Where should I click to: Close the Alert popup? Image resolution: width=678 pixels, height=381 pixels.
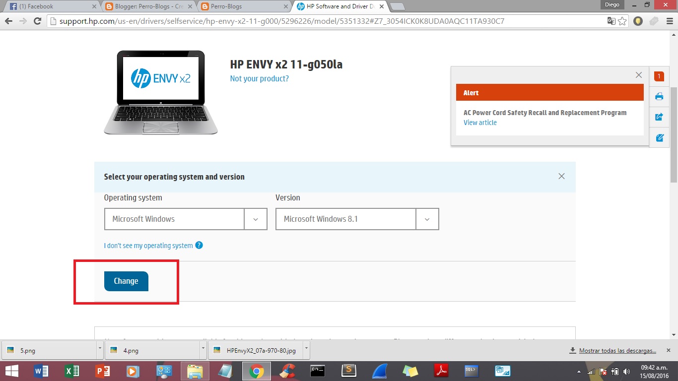(639, 75)
